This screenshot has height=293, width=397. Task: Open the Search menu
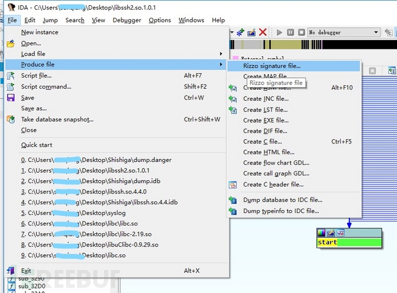(x=75, y=20)
